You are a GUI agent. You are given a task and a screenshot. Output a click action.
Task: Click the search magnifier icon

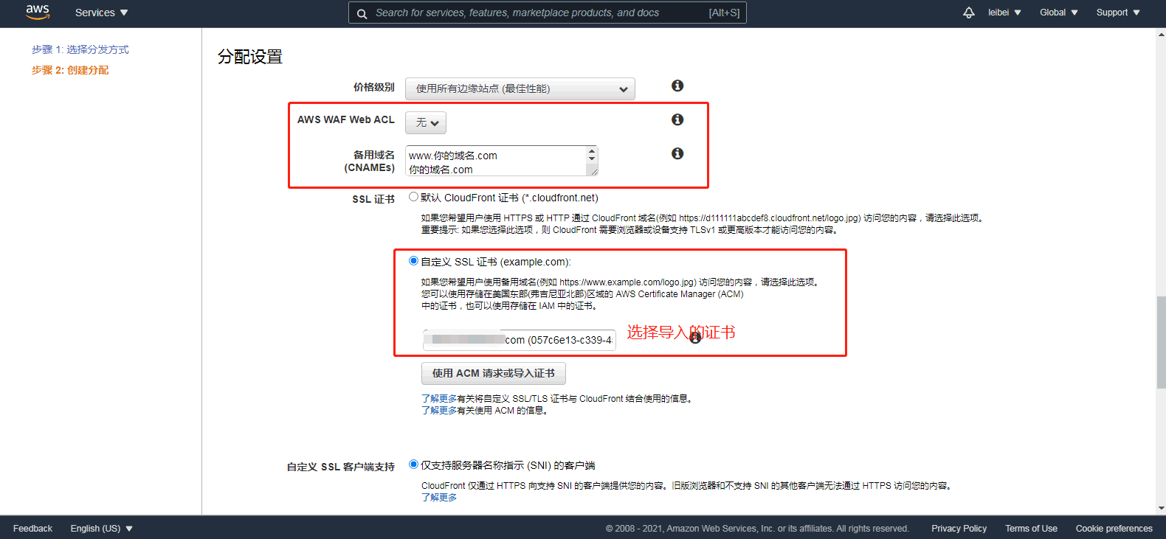click(x=362, y=13)
